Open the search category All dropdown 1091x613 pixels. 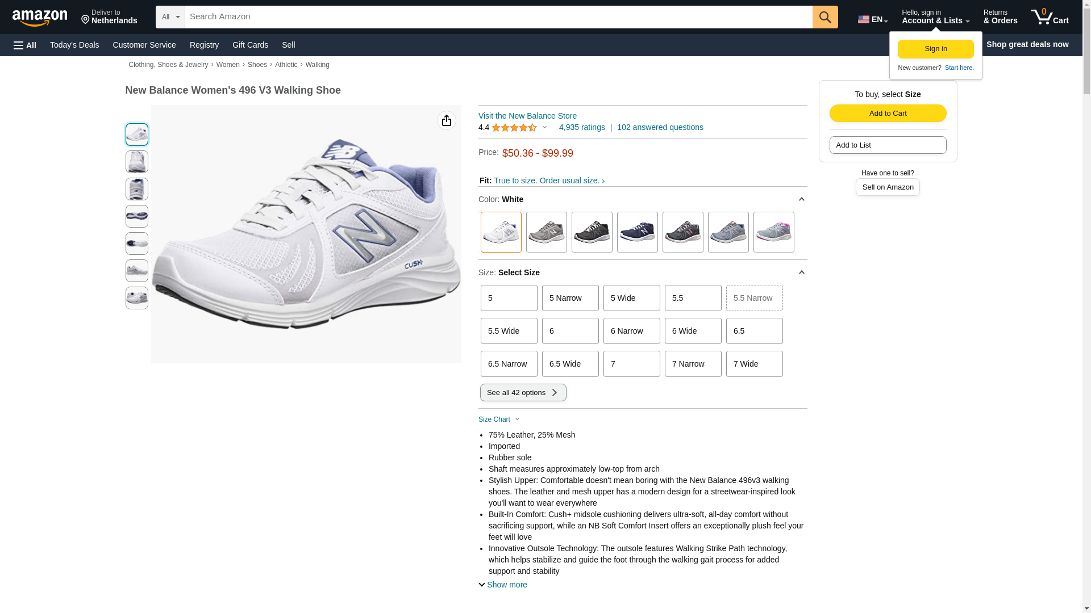click(x=170, y=17)
